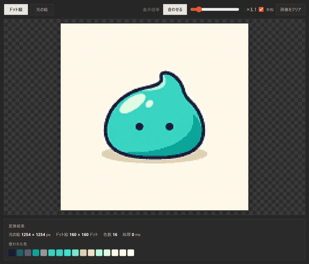Select the tan color swatch
309x264 pixels.
pos(83,253)
